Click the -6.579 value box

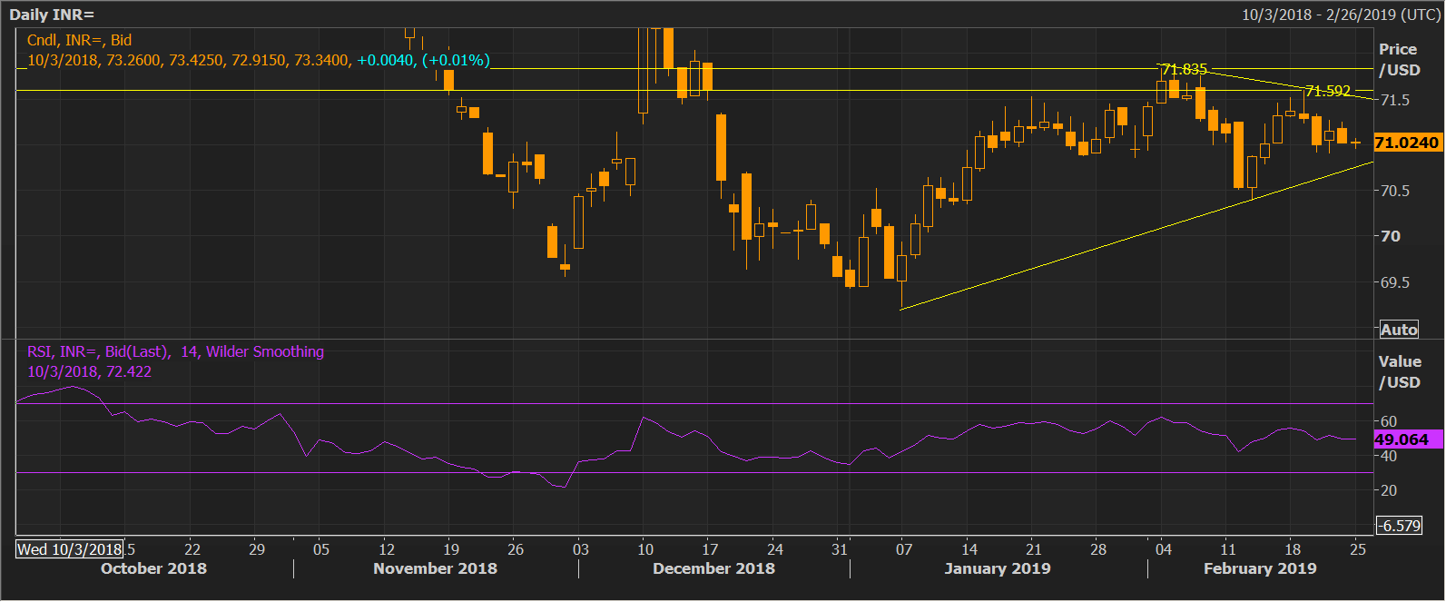tap(1399, 526)
